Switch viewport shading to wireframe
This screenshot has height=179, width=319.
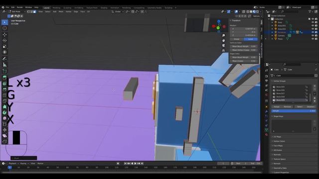click(x=248, y=11)
